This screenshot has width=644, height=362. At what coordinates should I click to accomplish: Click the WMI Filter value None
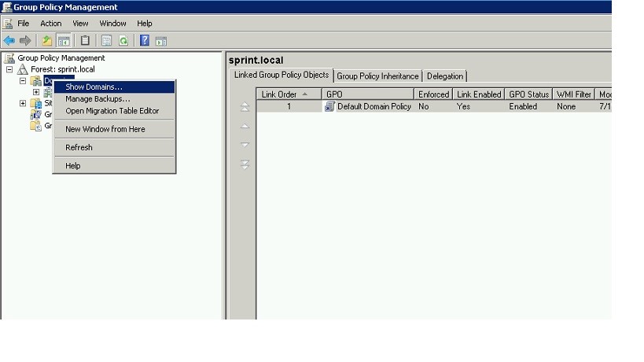(x=566, y=106)
